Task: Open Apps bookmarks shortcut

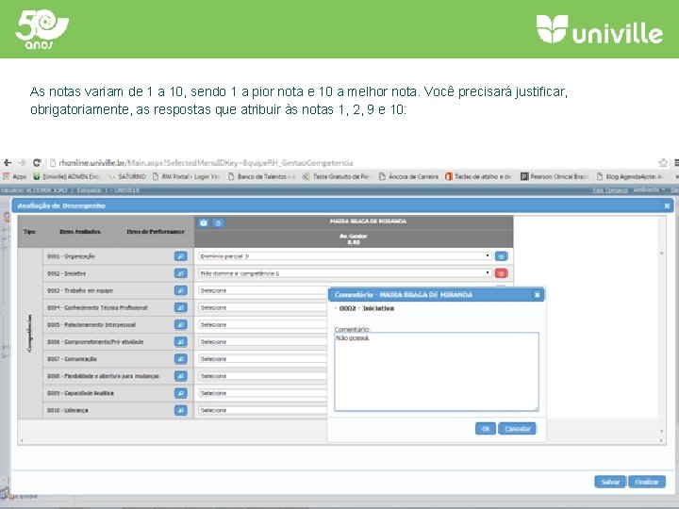Action: 15,176
